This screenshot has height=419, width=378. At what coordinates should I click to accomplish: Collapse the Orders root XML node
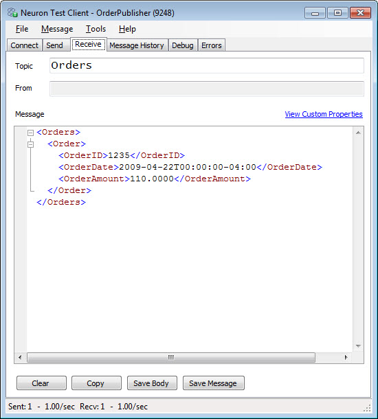tap(31, 133)
